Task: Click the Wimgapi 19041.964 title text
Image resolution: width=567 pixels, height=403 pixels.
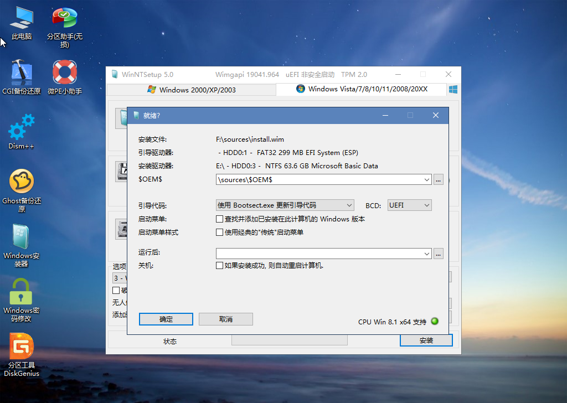Action: point(248,75)
